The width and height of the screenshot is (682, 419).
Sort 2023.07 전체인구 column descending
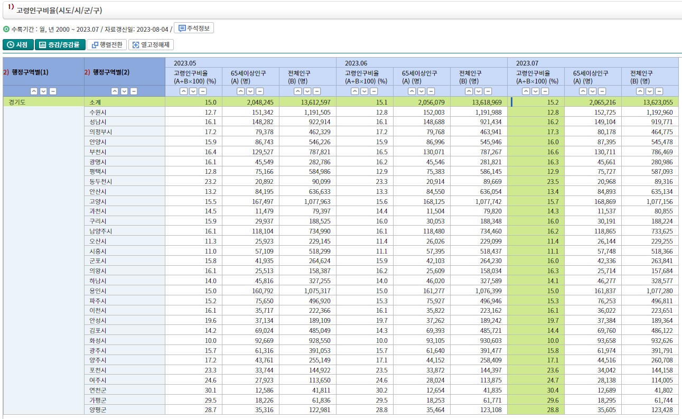pyautogui.click(x=650, y=91)
